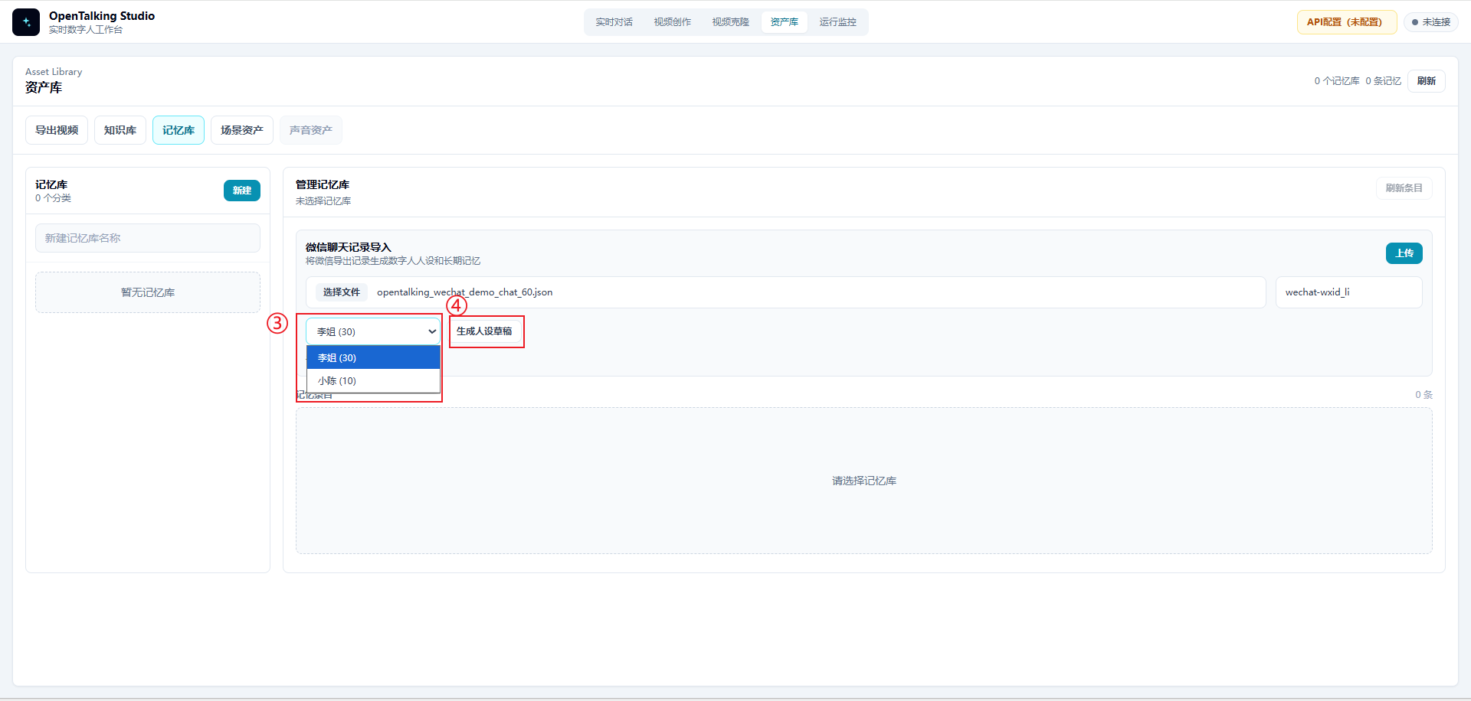Select the 记忆库 asset tab
The image size is (1471, 701).
coord(179,130)
